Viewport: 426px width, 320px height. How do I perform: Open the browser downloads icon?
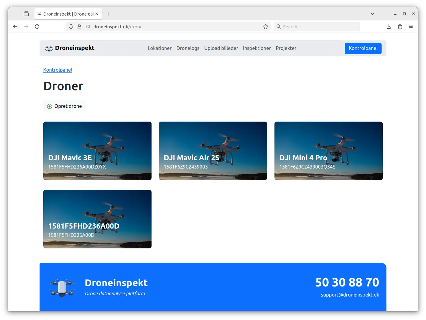click(x=389, y=27)
